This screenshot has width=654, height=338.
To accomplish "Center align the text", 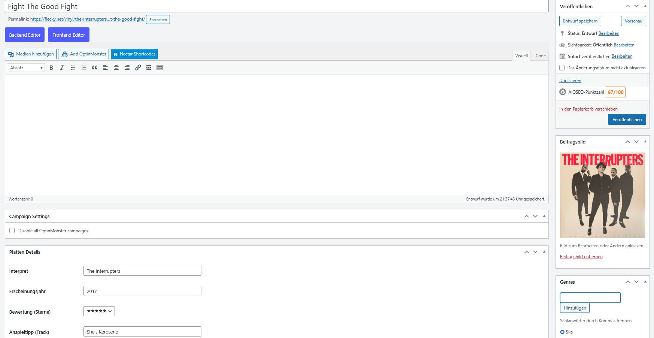I will pos(116,68).
